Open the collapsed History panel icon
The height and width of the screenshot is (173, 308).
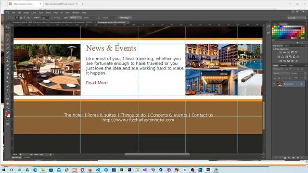click(x=269, y=26)
